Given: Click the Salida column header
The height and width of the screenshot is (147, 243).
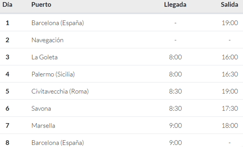Looking at the screenshot, I should (x=229, y=5).
